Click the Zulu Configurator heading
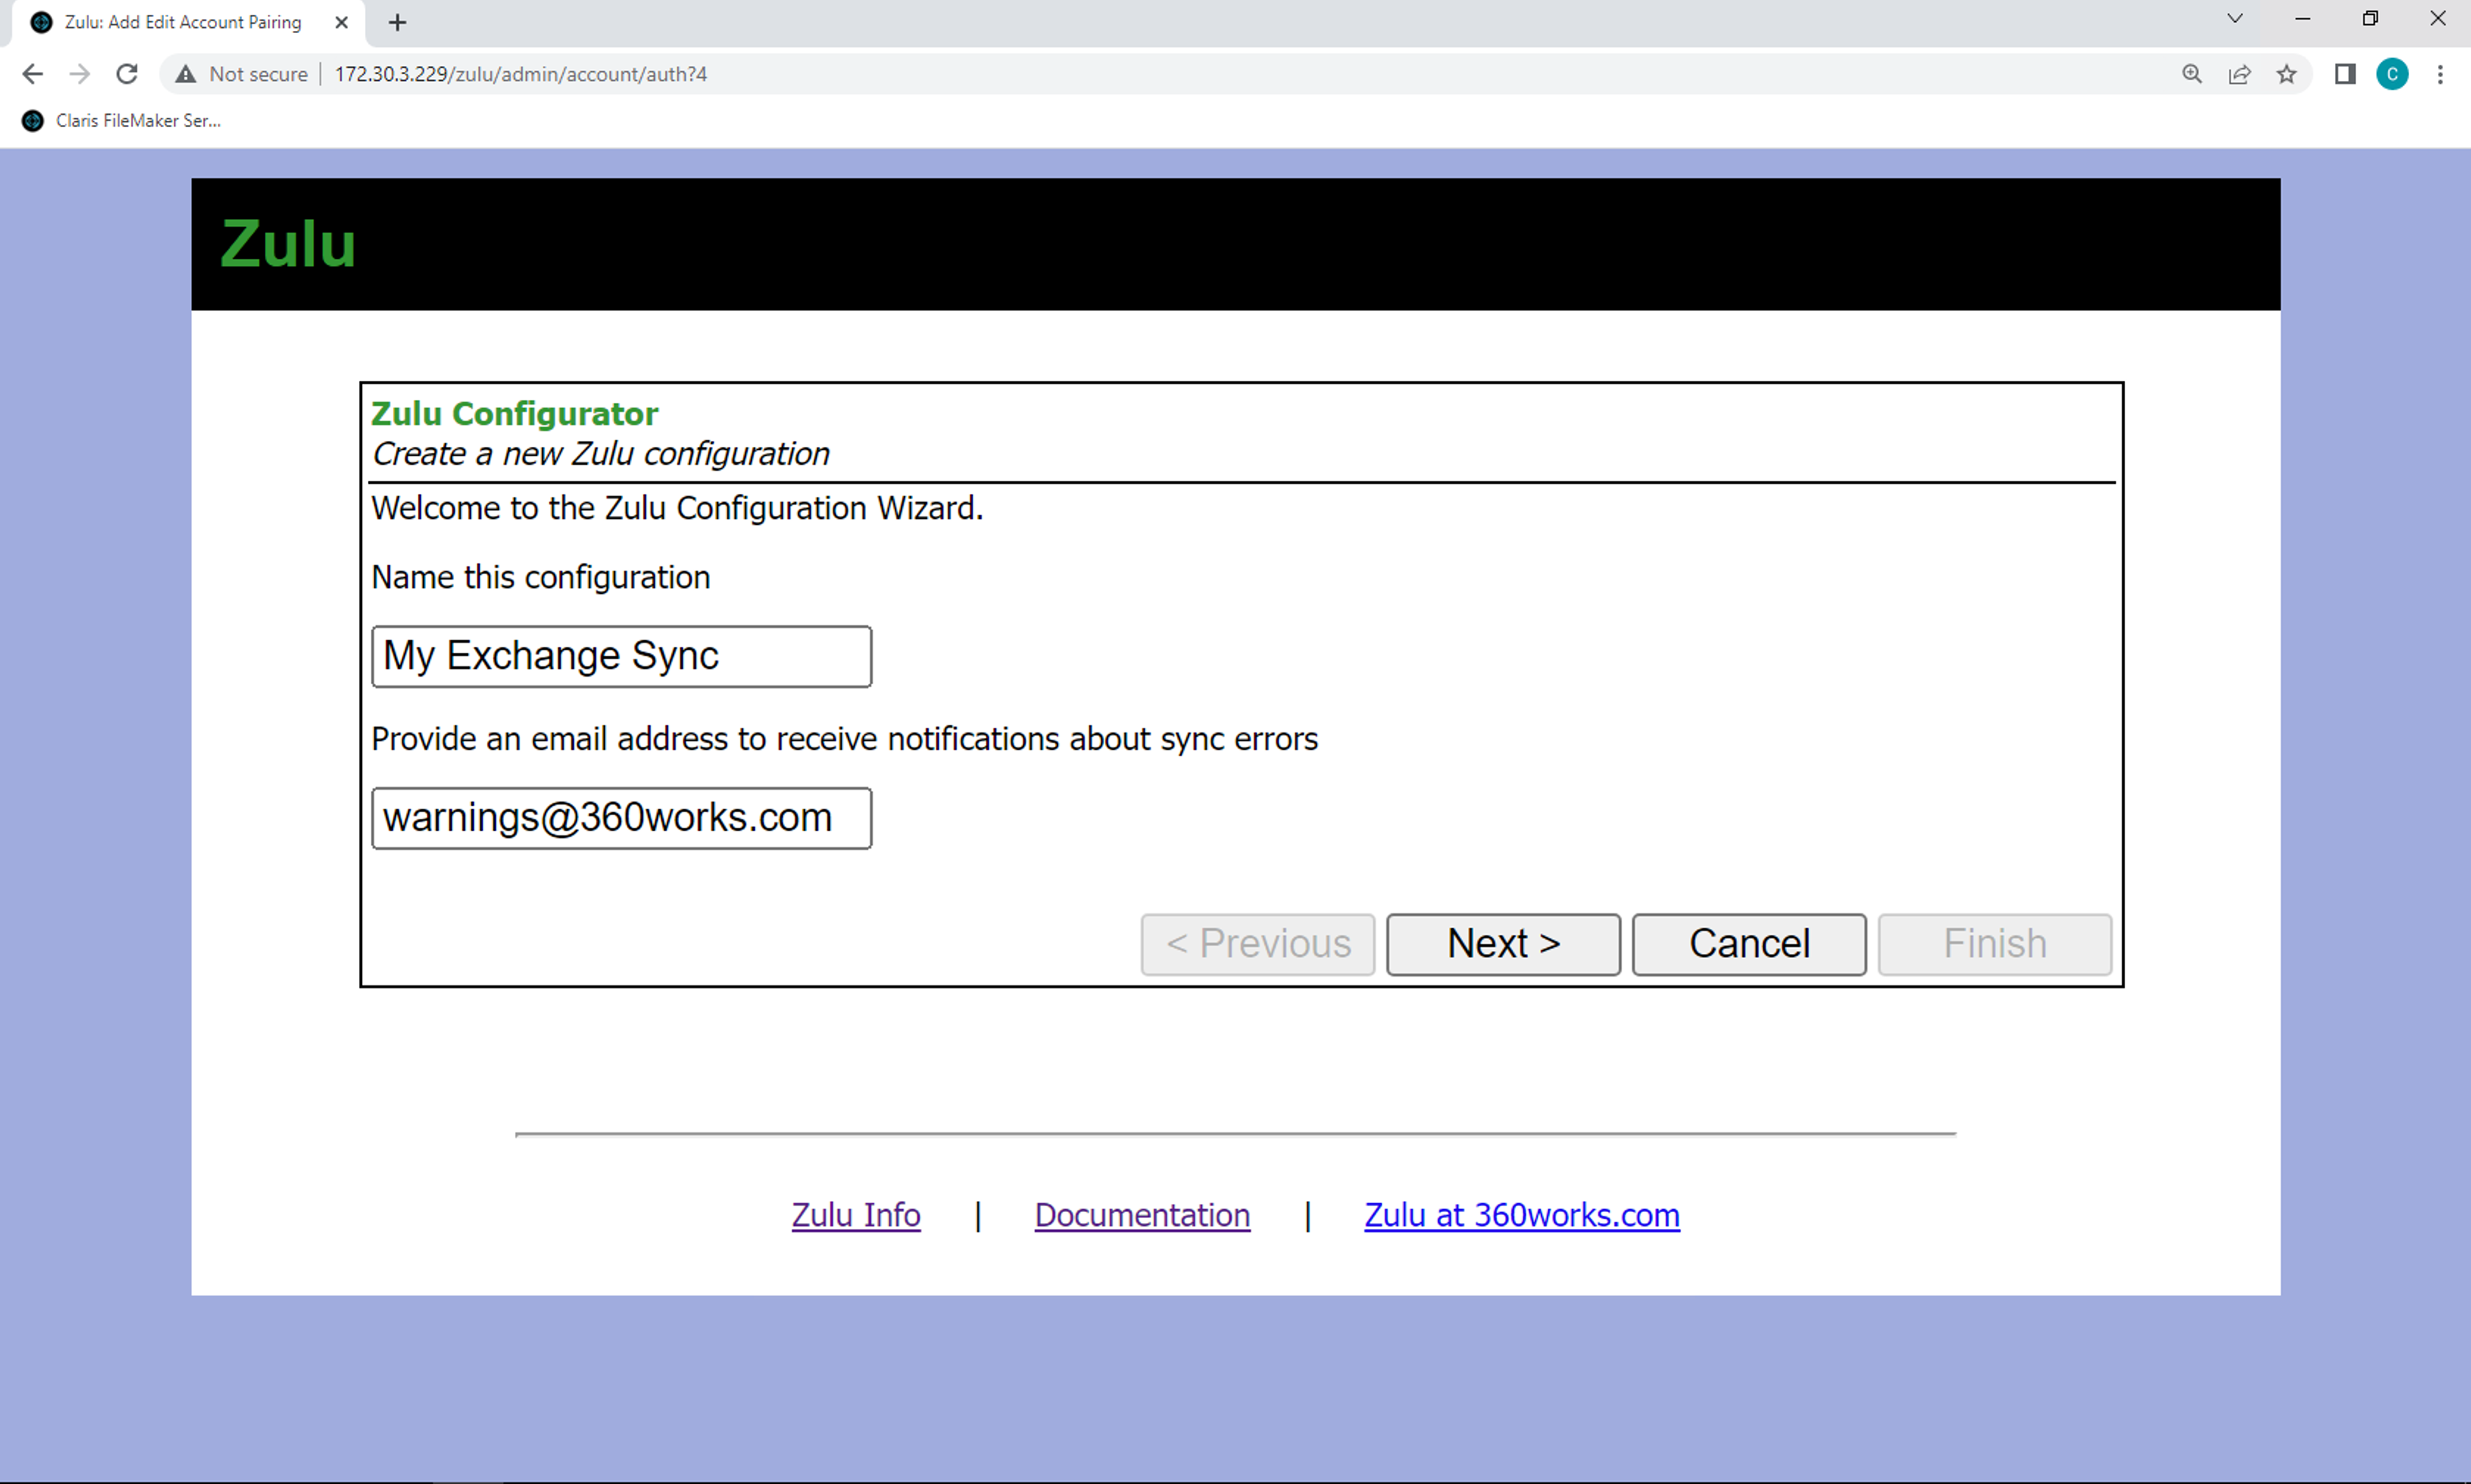 pyautogui.click(x=514, y=413)
